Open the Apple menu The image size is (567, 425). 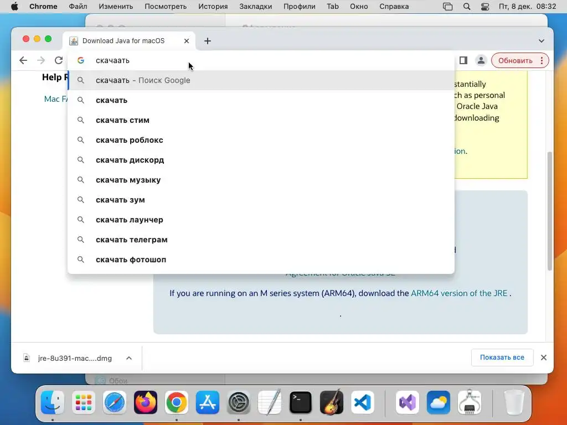(x=14, y=7)
